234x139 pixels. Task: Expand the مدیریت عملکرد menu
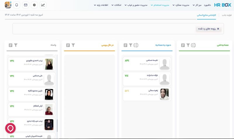[181, 5]
